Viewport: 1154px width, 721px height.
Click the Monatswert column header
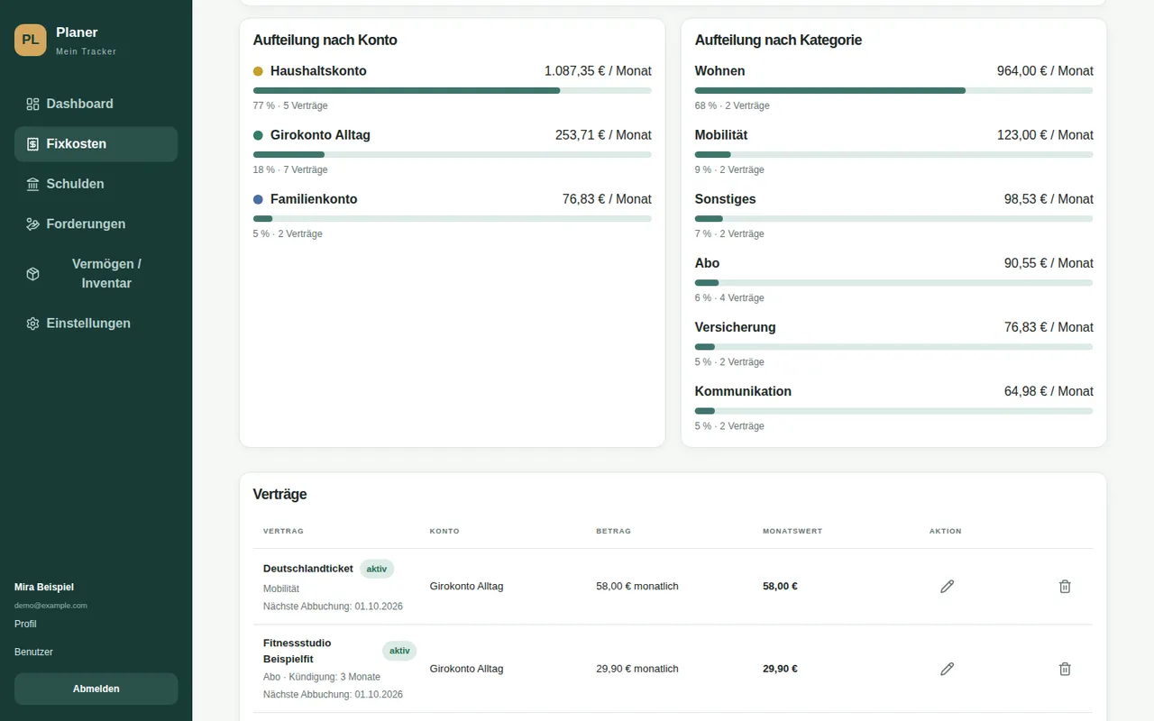click(792, 532)
